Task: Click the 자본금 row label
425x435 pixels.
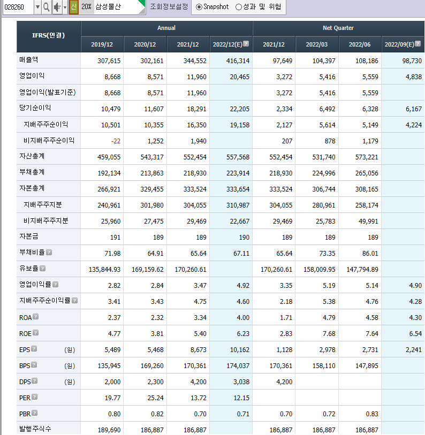Action: (x=28, y=236)
